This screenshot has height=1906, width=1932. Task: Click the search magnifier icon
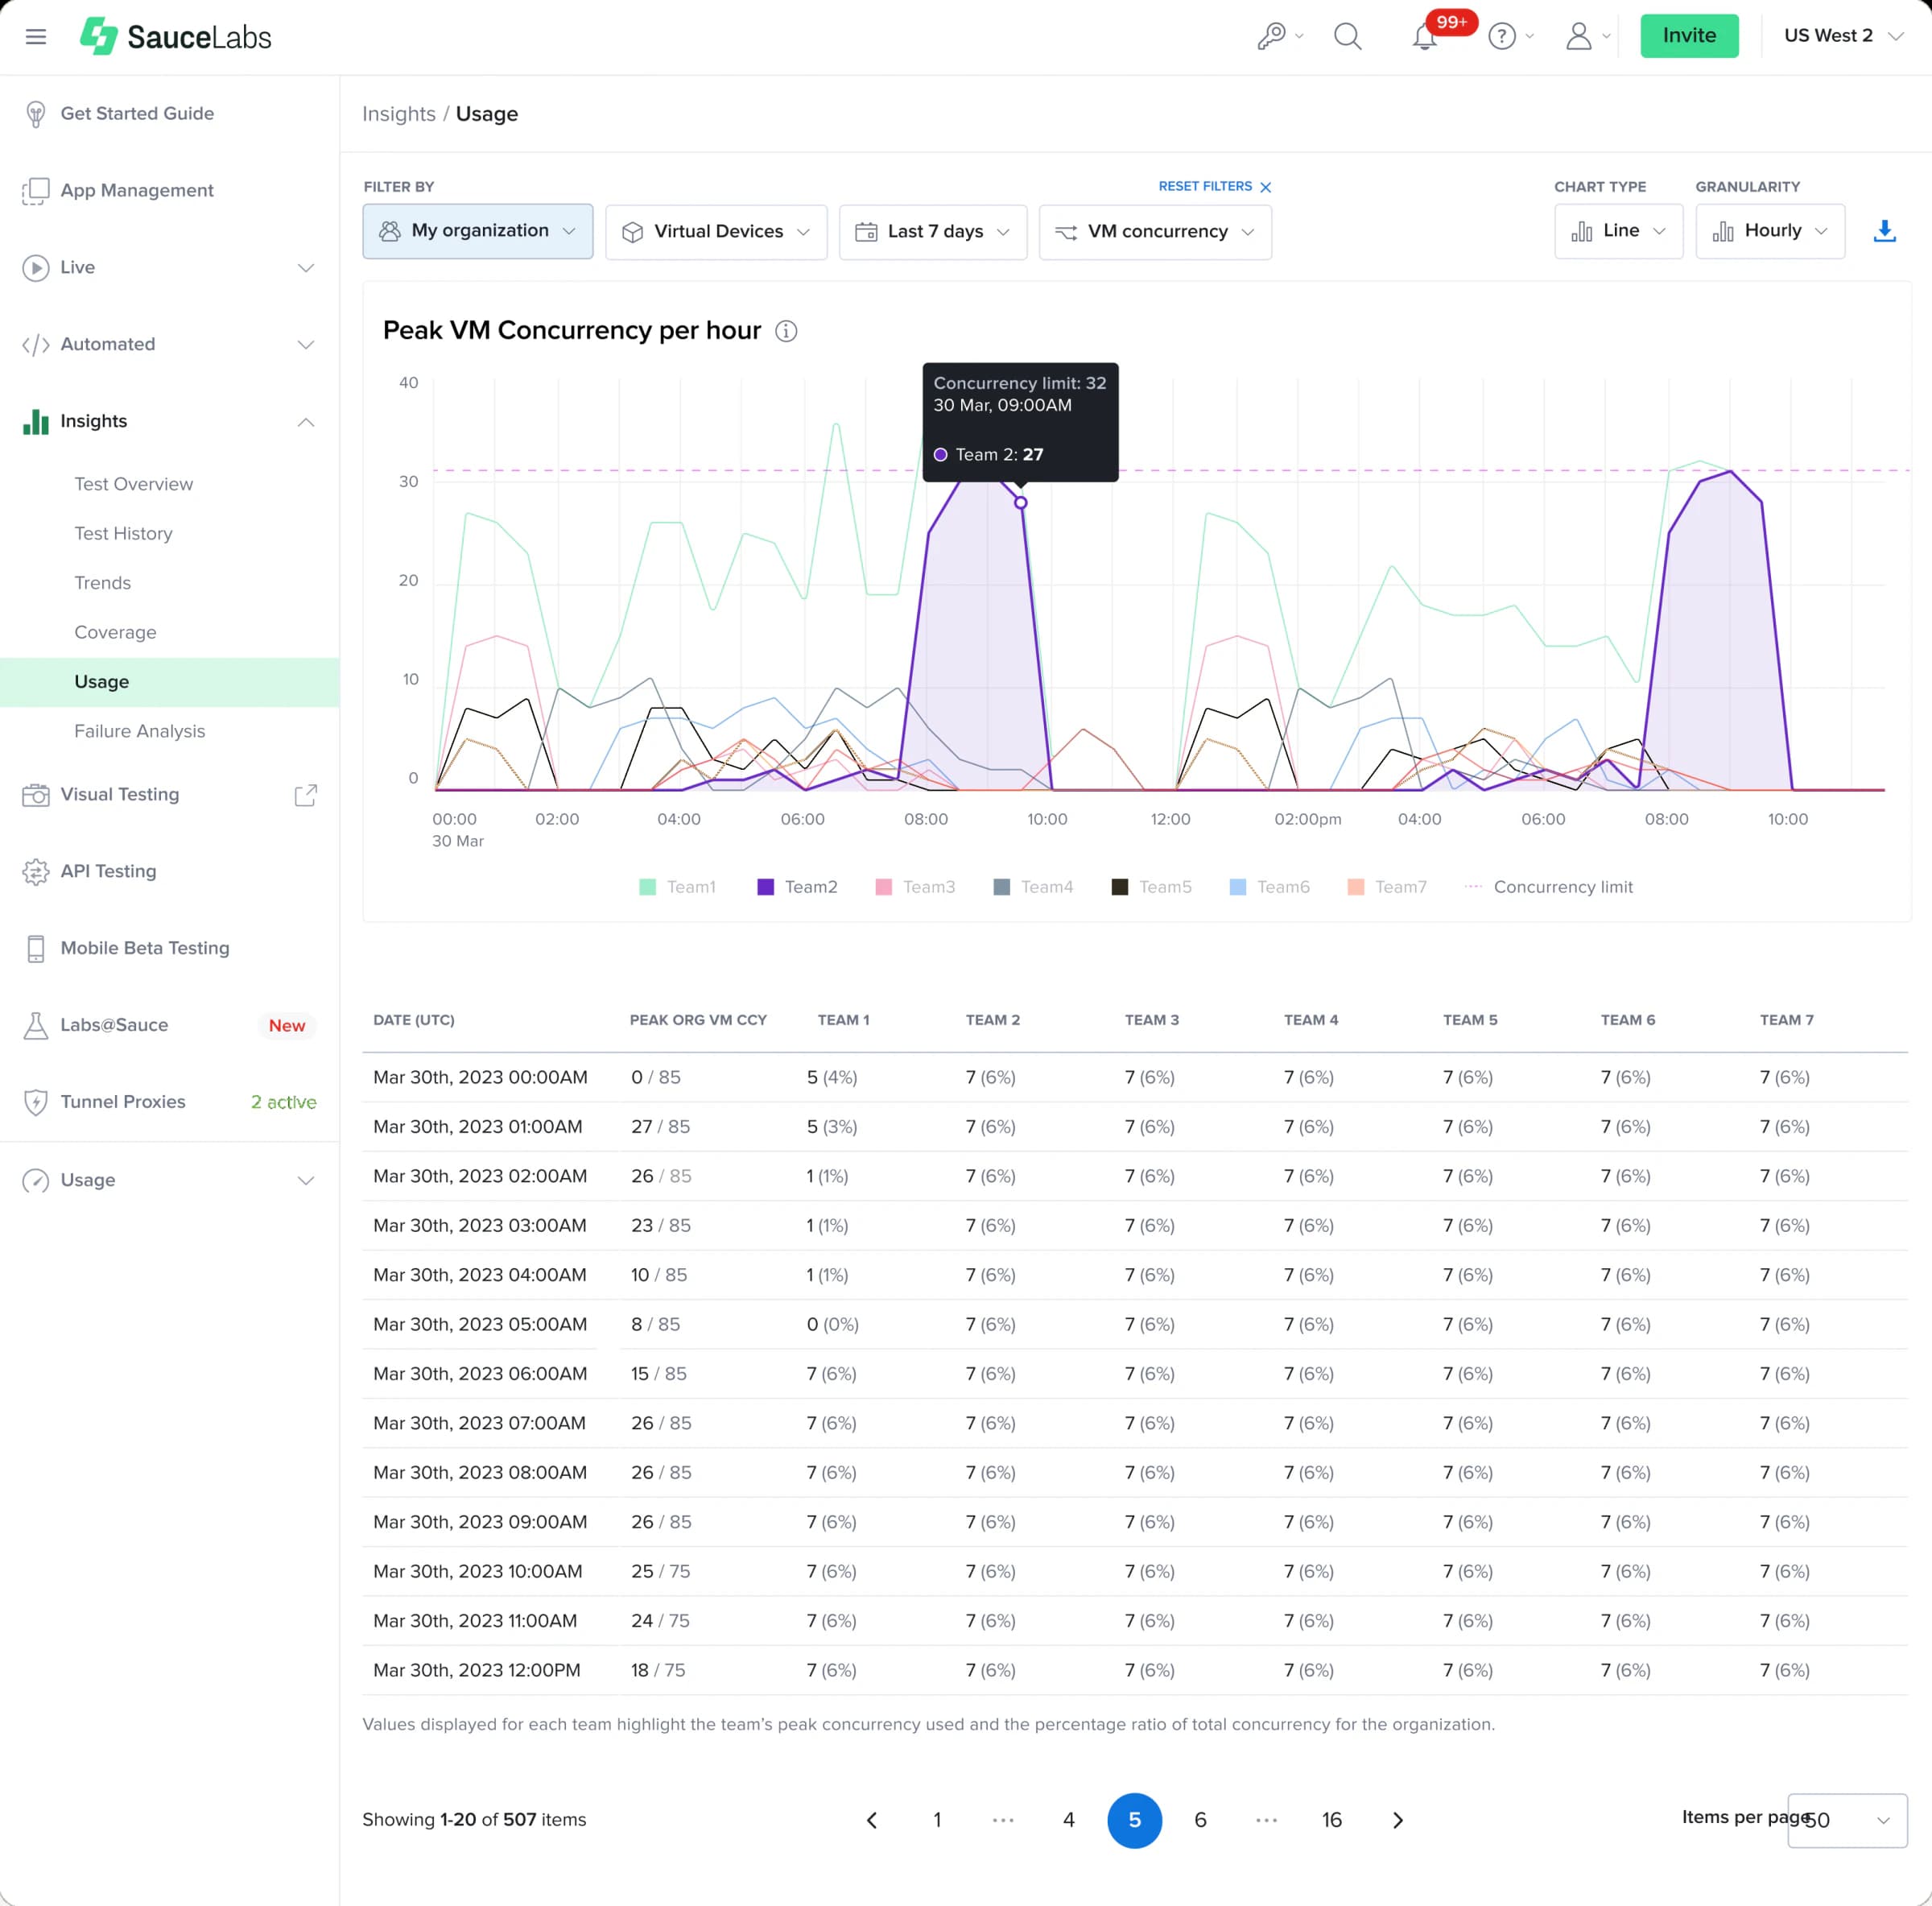click(1347, 36)
